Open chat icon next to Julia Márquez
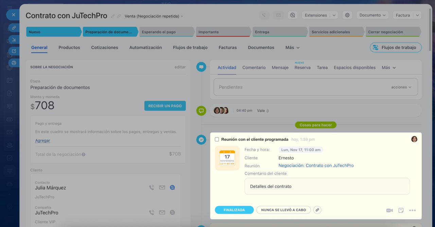The width and height of the screenshot is (435, 227). (172, 187)
